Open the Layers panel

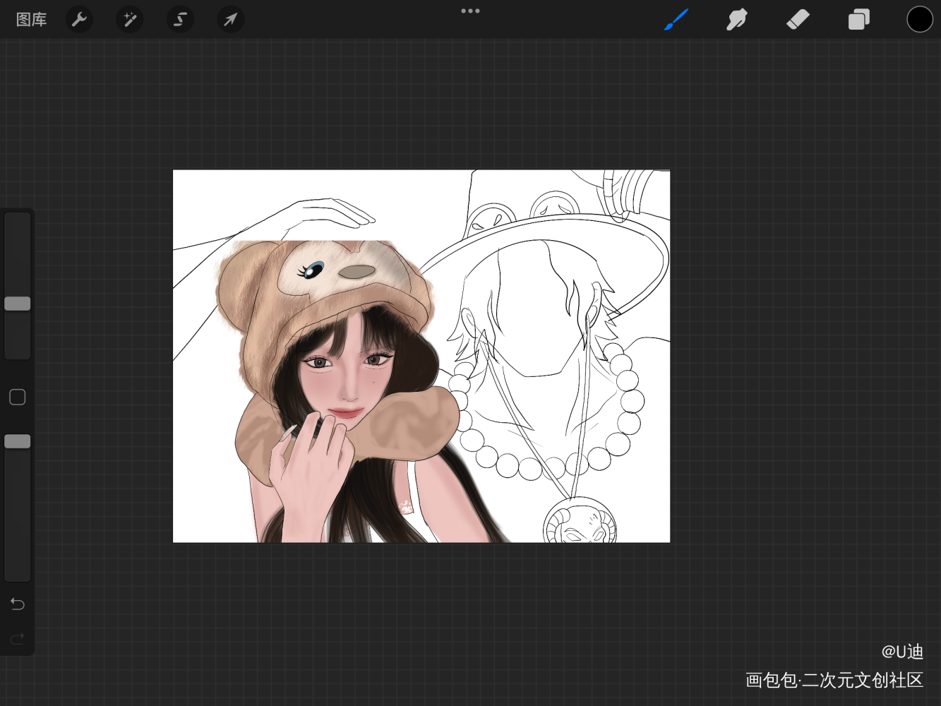[858, 20]
